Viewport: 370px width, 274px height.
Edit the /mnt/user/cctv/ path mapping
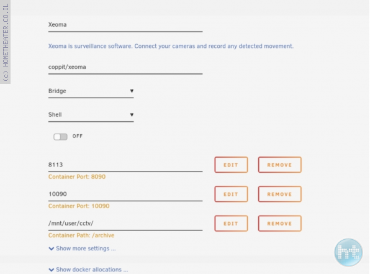(231, 224)
